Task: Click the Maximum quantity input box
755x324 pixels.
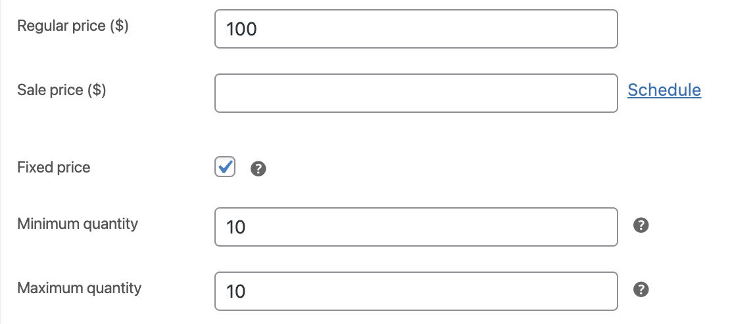Action: click(x=416, y=291)
